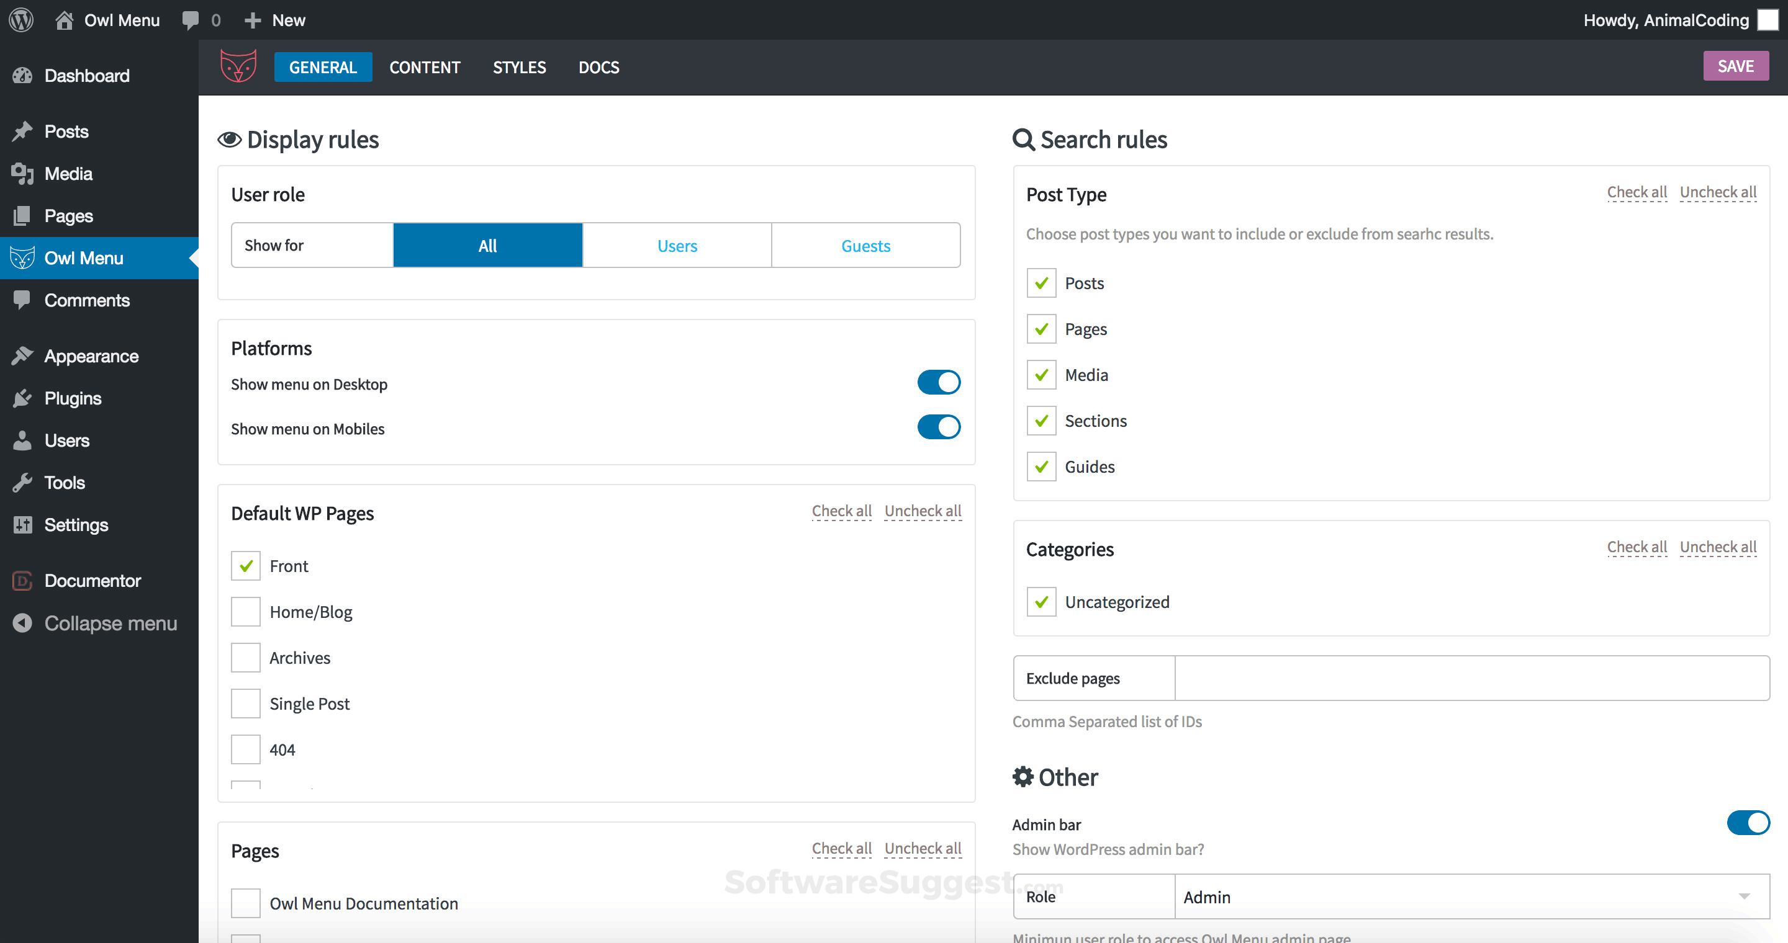1788x943 pixels.
Task: Click the Owl Menu fox logo
Action: tap(238, 66)
